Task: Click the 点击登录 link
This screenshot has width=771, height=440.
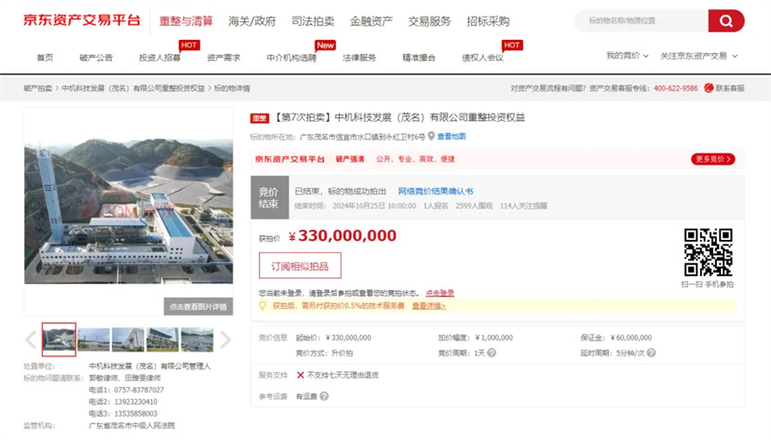Action: coord(440,293)
